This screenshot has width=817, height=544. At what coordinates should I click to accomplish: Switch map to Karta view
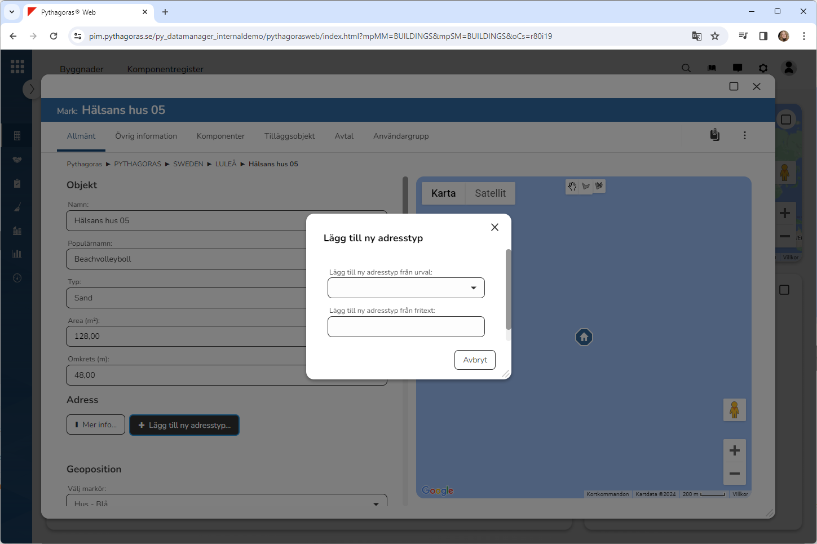(x=443, y=193)
